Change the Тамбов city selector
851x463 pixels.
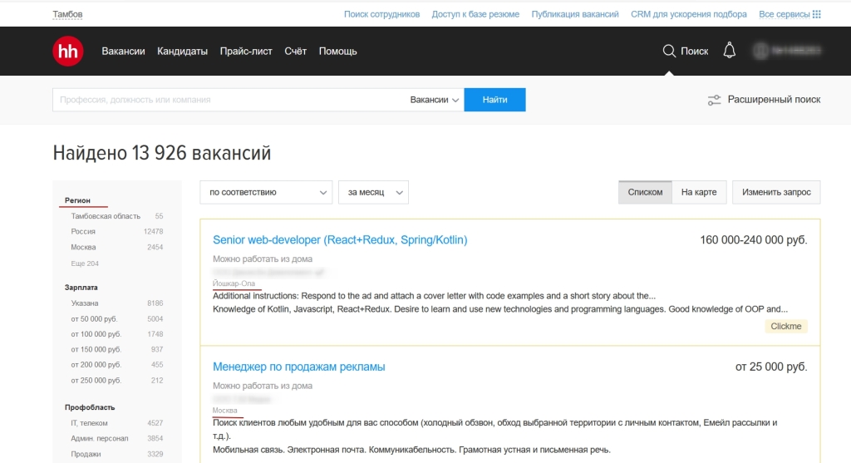pyautogui.click(x=67, y=14)
